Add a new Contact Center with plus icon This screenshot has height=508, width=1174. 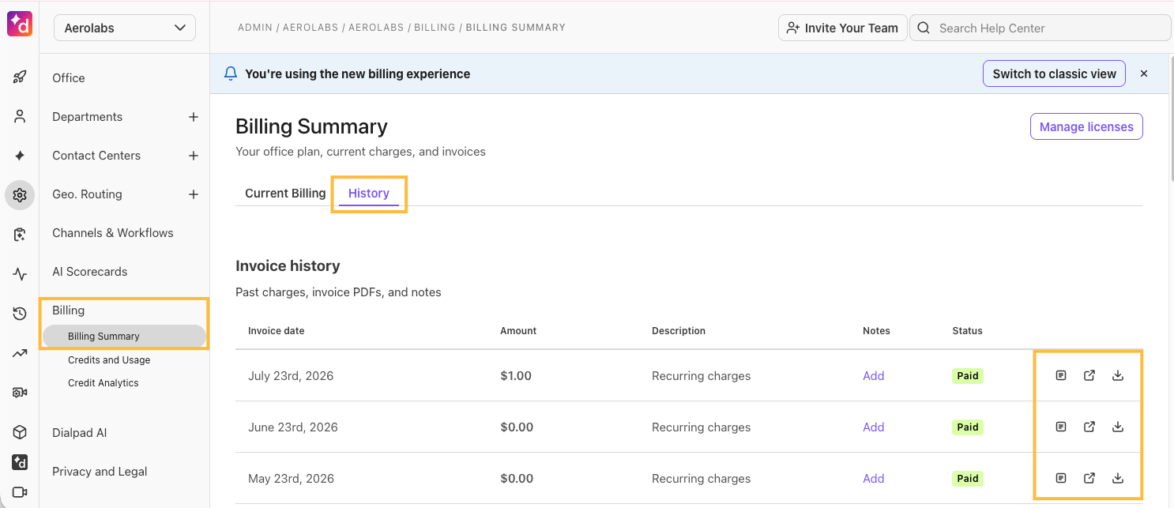[x=194, y=156]
